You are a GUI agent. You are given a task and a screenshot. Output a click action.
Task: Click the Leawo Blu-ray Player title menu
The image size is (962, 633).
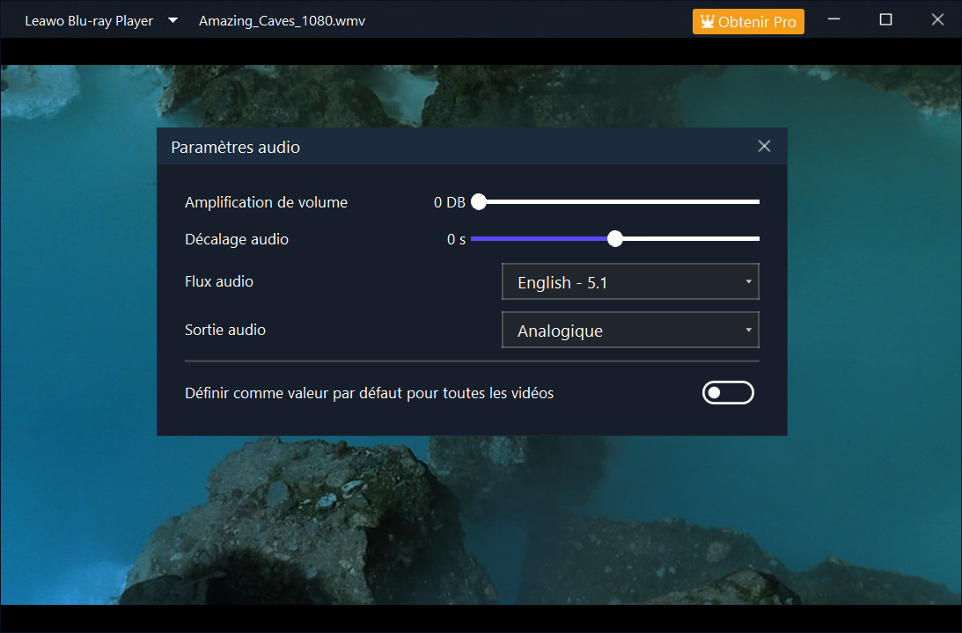89,21
